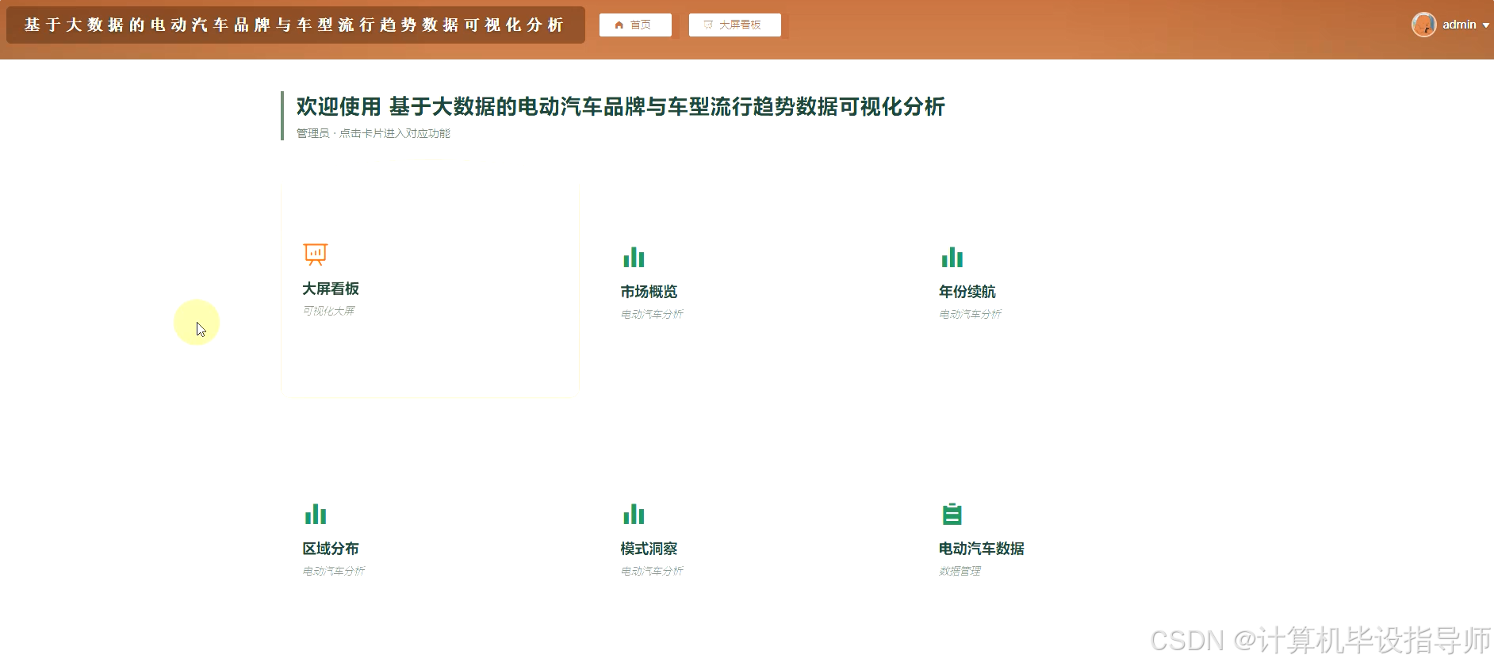Click the 年份续航 bar chart icon
The height and width of the screenshot is (666, 1494).
coord(952,257)
